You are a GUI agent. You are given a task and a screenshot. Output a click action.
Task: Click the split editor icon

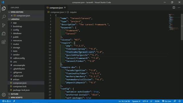pyautogui.click(x=174, y=8)
